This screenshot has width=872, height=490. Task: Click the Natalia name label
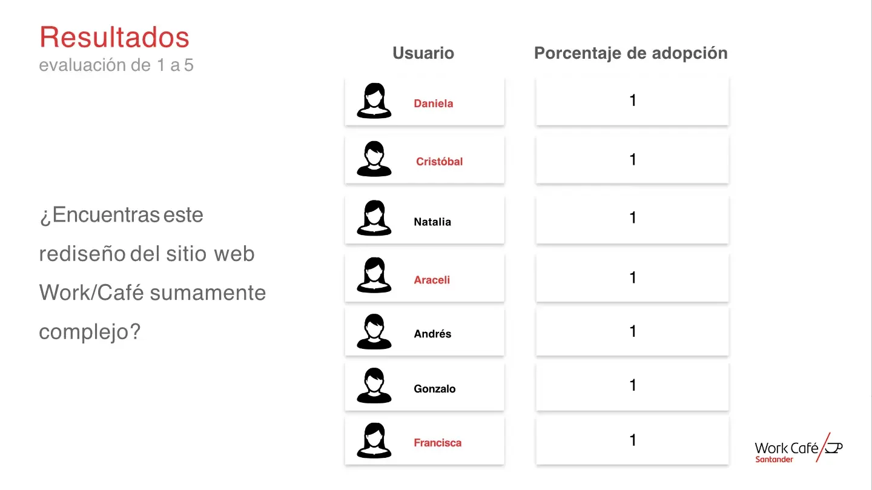click(x=432, y=222)
